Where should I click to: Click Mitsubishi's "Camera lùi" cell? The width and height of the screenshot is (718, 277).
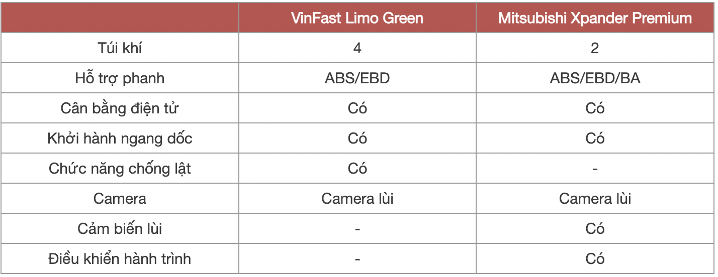click(595, 199)
